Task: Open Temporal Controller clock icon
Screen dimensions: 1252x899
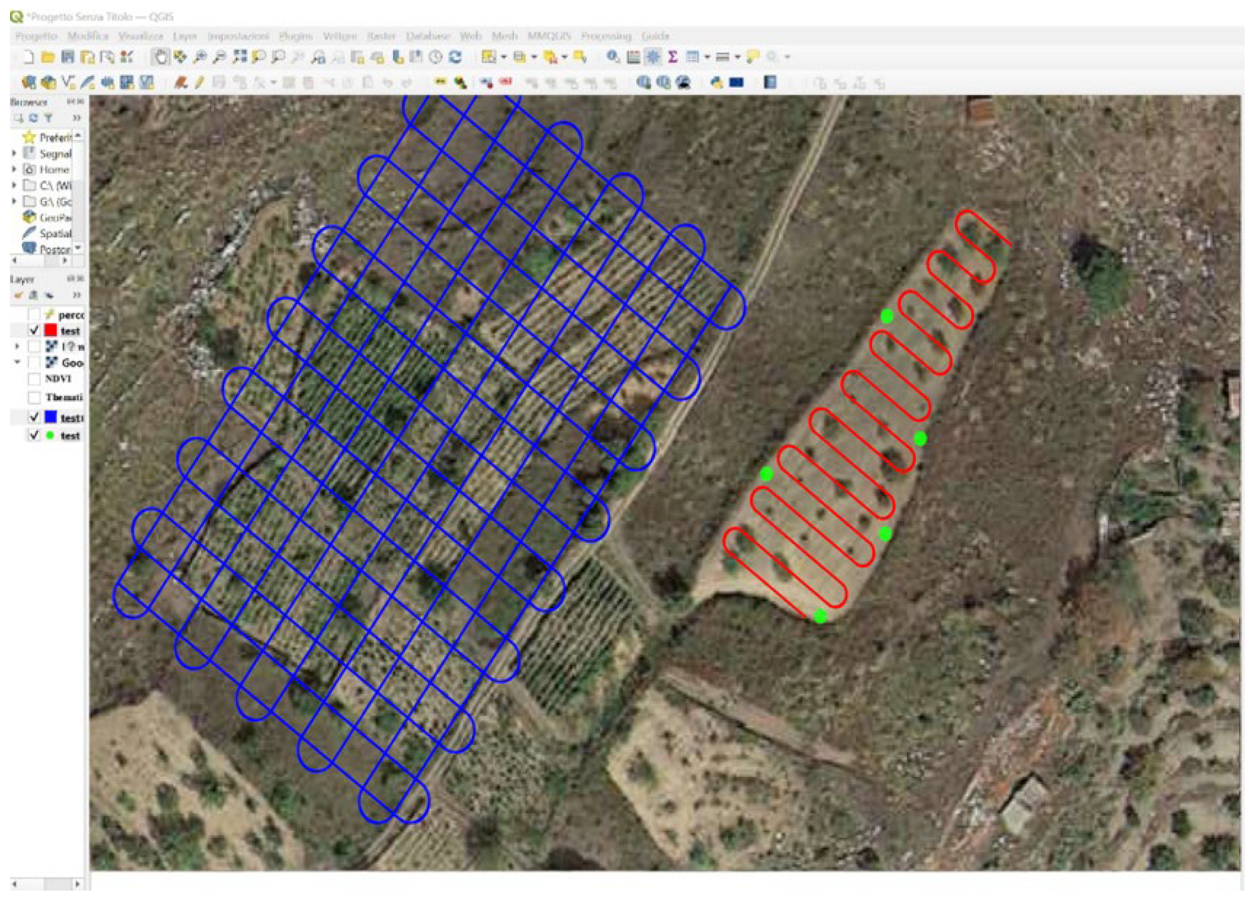Action: (436, 57)
